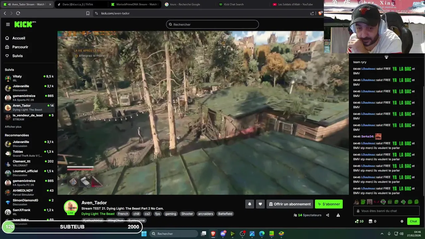Click the KICK logo
The height and width of the screenshot is (239, 425).
click(25, 24)
